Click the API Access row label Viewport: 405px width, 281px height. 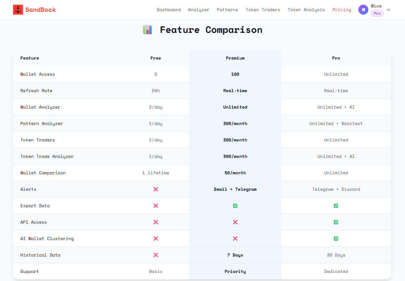click(34, 222)
